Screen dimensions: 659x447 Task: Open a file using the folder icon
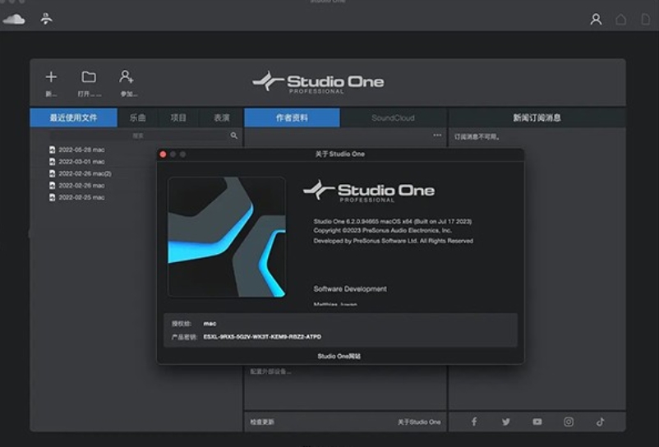[89, 77]
